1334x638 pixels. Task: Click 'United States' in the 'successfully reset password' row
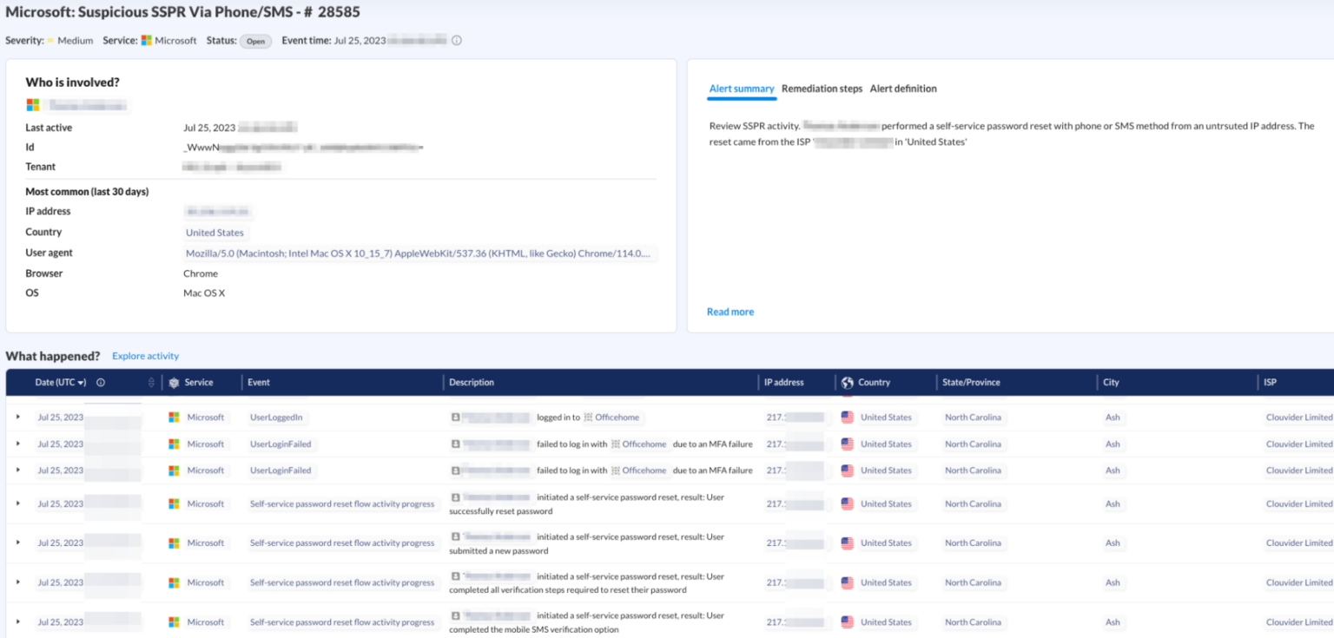point(886,503)
